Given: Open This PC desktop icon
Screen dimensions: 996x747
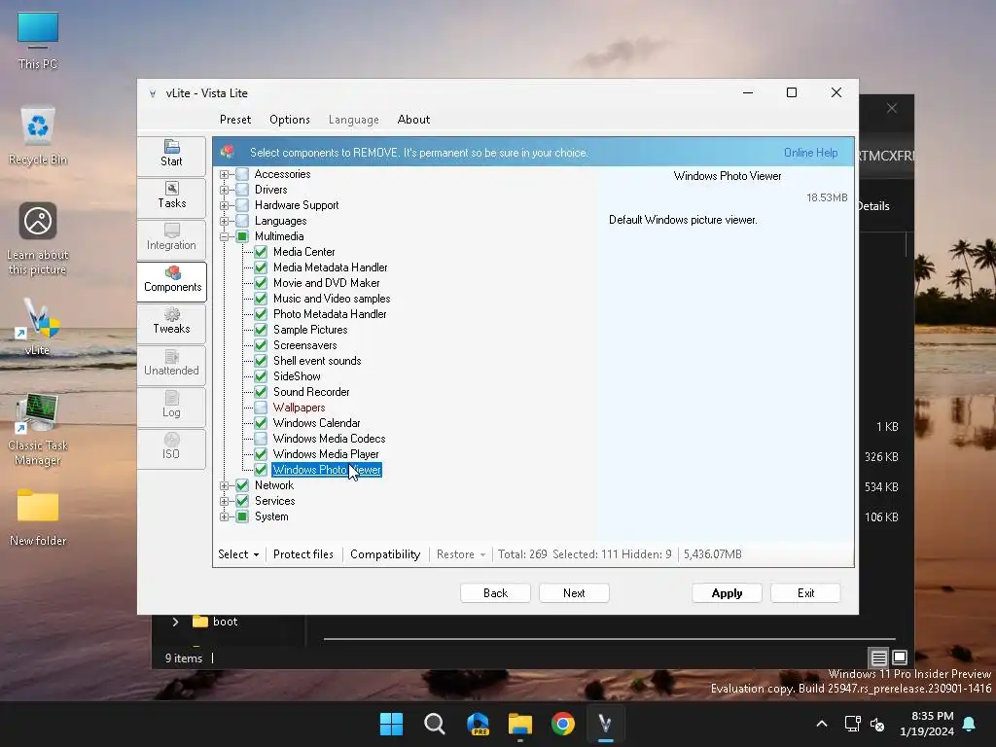Looking at the screenshot, I should click(x=38, y=41).
